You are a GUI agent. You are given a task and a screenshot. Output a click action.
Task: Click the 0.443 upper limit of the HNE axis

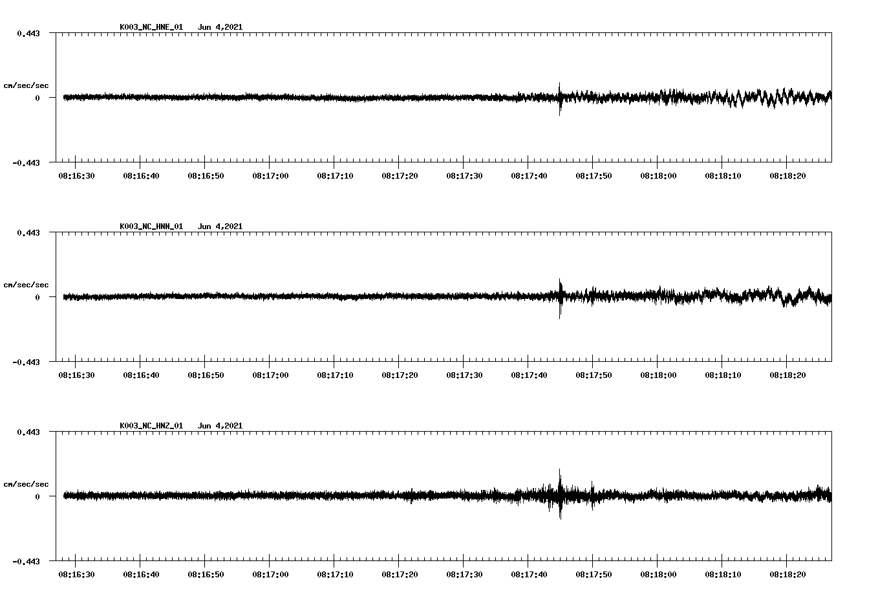tap(28, 33)
